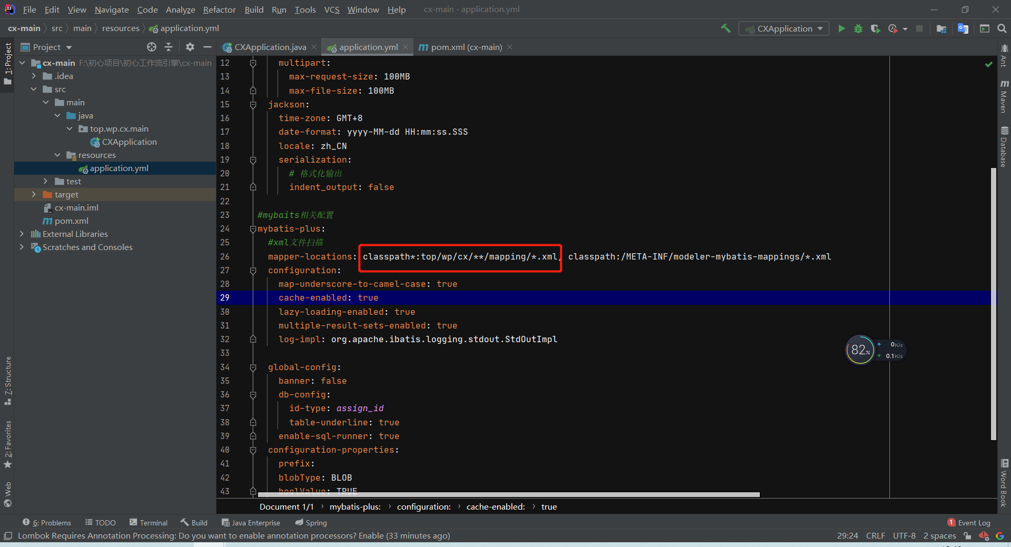
Task: Open the VCS menu
Action: (x=332, y=9)
